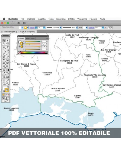Image resolution: width=121 pixels, height=156 pixels.
Task: Activate Stroke box in tools panel
Action: [7, 90]
